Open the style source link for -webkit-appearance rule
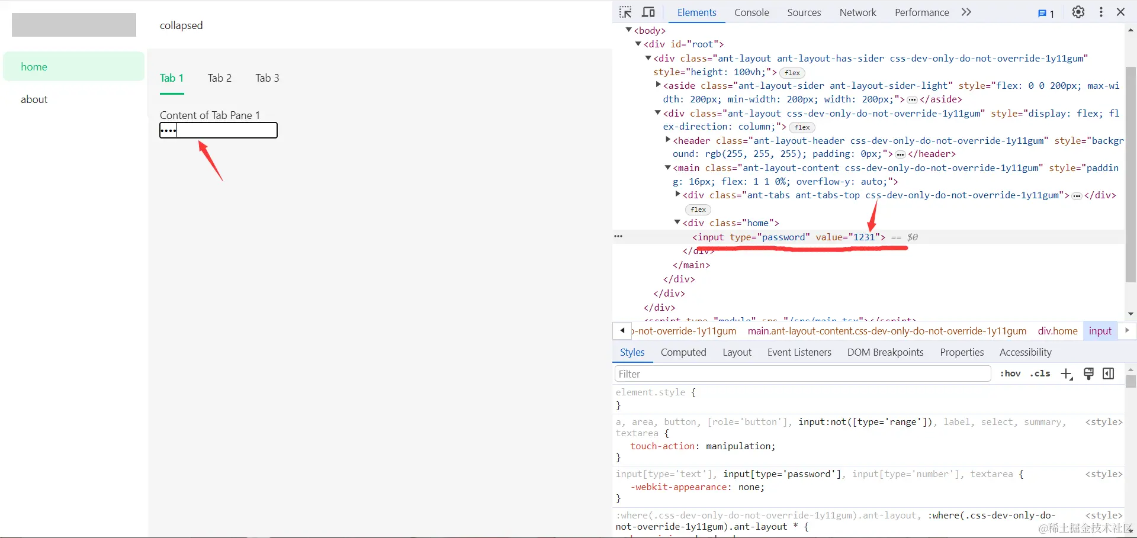The height and width of the screenshot is (538, 1137). [1104, 474]
